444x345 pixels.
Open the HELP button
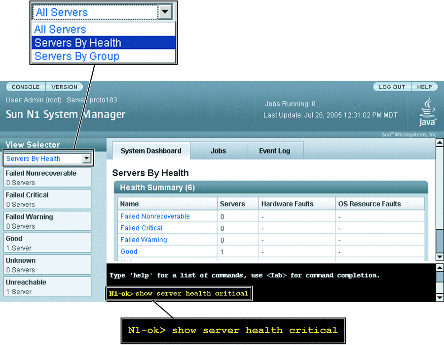[x=424, y=87]
